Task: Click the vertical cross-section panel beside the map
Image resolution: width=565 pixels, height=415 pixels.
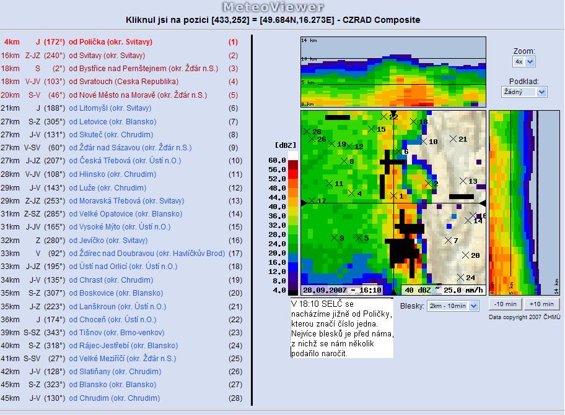Action: (525, 203)
